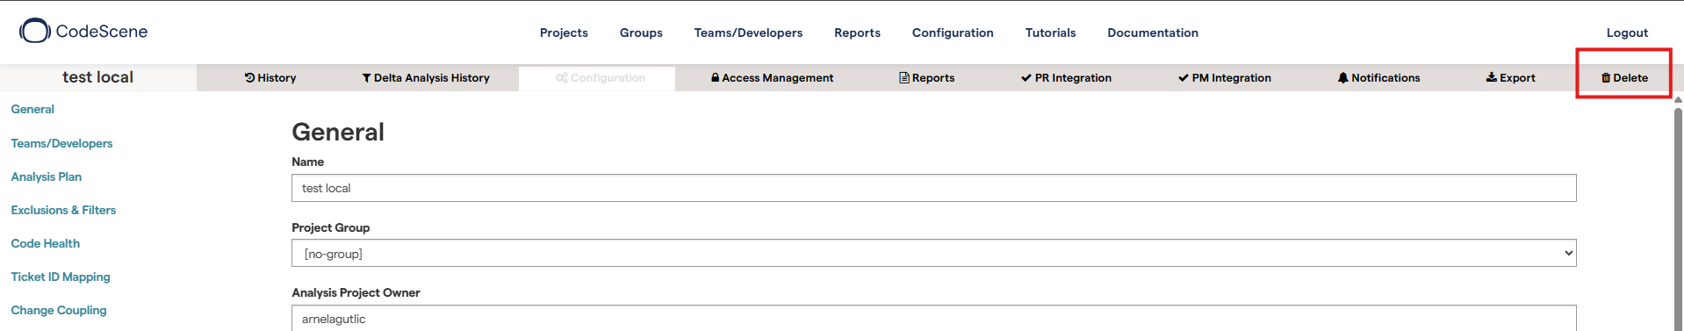Click the PM Integration checkmark icon
Image resolution: width=1684 pixels, height=331 pixels.
[x=1183, y=78]
